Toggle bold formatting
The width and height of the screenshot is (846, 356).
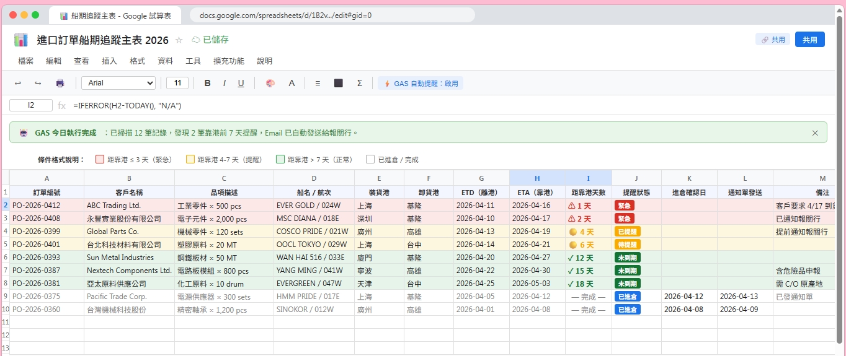pyautogui.click(x=208, y=83)
